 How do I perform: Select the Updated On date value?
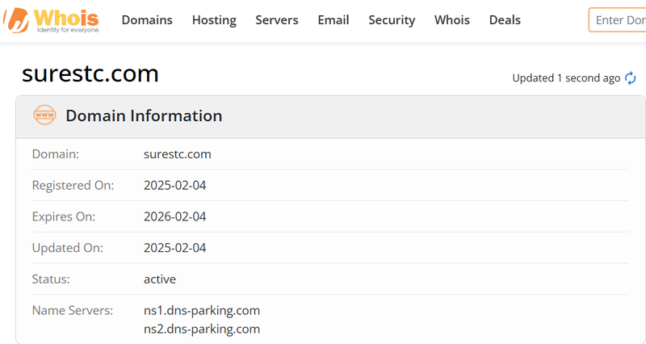(174, 248)
